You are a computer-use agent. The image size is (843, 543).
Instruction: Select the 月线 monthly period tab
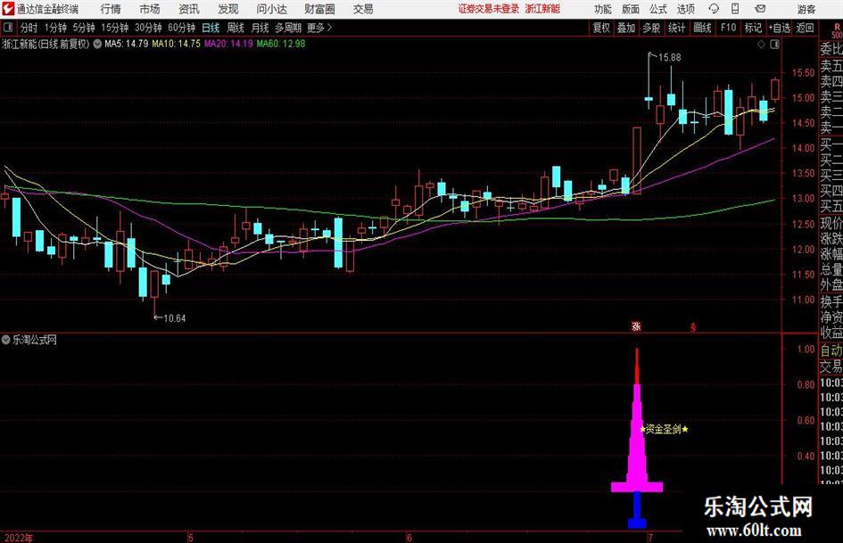(x=260, y=28)
